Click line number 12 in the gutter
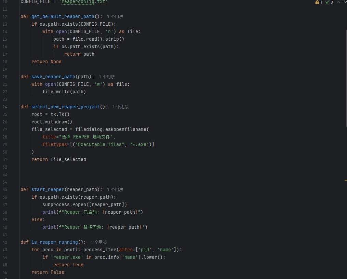 5,16
